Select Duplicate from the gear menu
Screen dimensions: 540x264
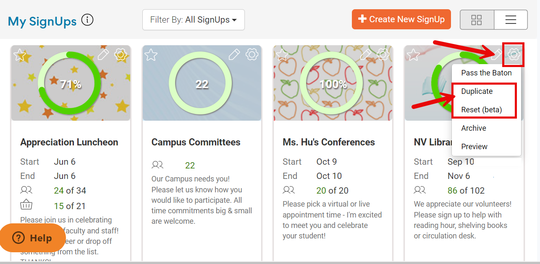coord(477,91)
